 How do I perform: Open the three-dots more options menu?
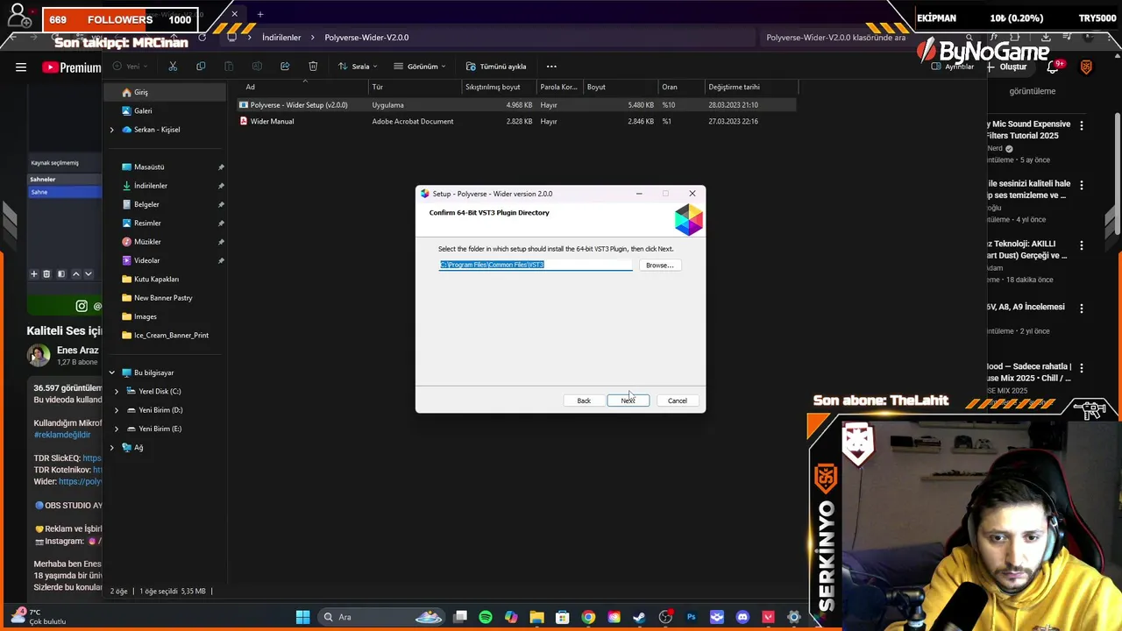pyautogui.click(x=551, y=67)
